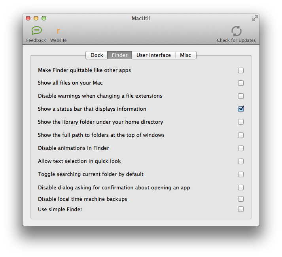
Task: Click the 'Website' toolbar label
Action: tap(59, 40)
